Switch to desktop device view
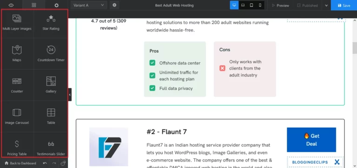The height and width of the screenshot is (168, 357). pos(234,5)
